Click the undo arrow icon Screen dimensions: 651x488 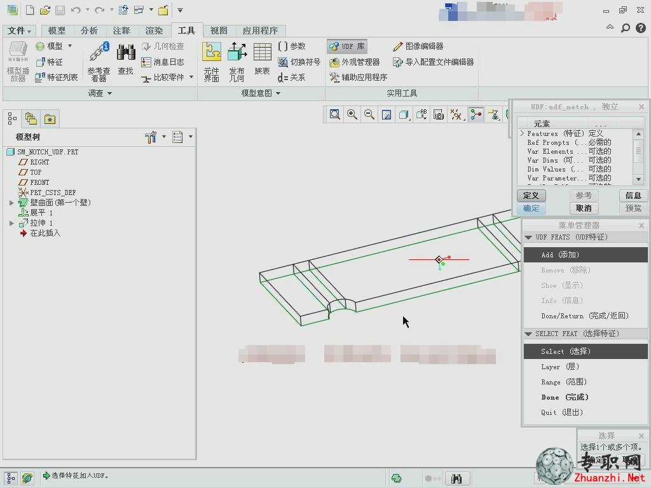tap(76, 10)
